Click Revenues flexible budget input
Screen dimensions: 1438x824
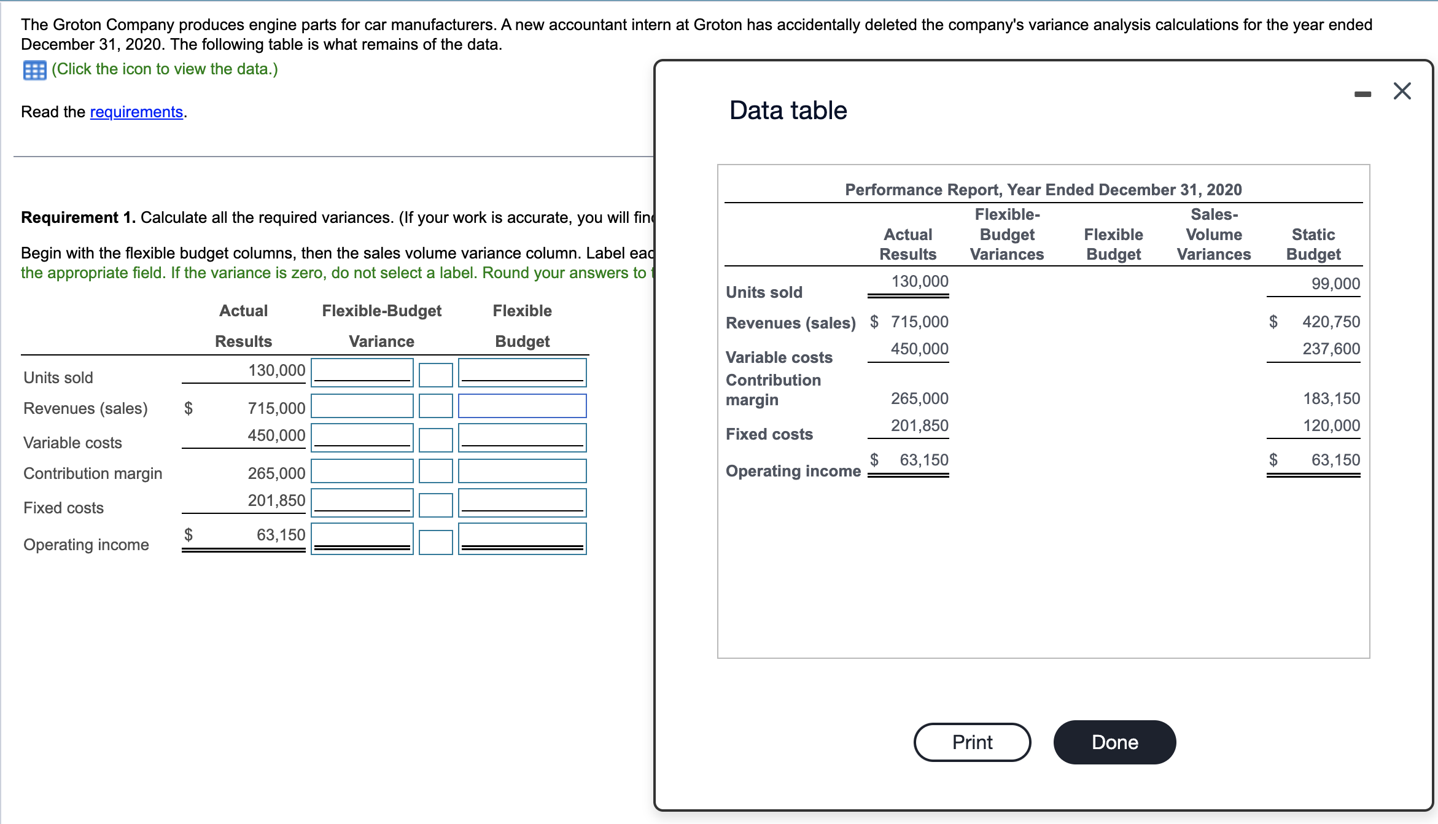click(x=522, y=406)
